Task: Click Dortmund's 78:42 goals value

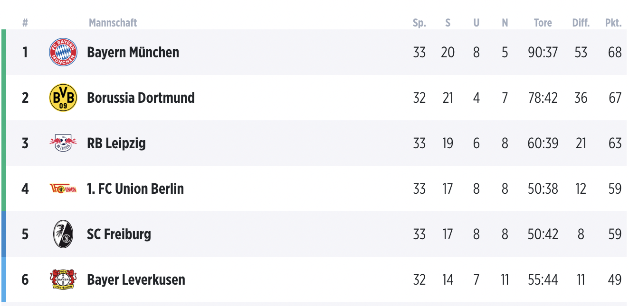Action: [543, 98]
